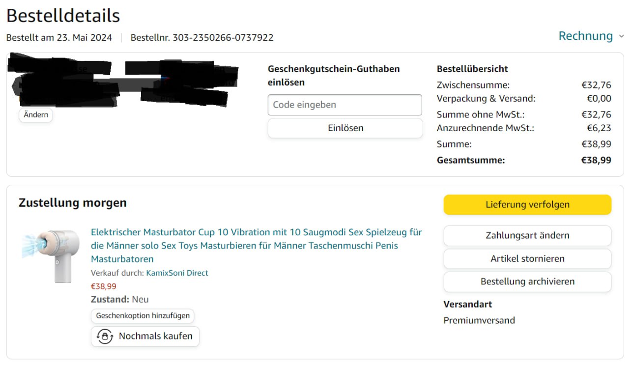Click the red €38,99 item price
The height and width of the screenshot is (366, 629).
click(104, 286)
